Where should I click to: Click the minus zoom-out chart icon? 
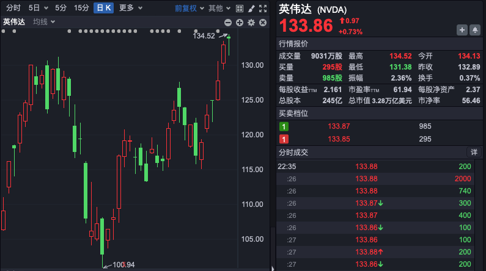tap(228, 23)
